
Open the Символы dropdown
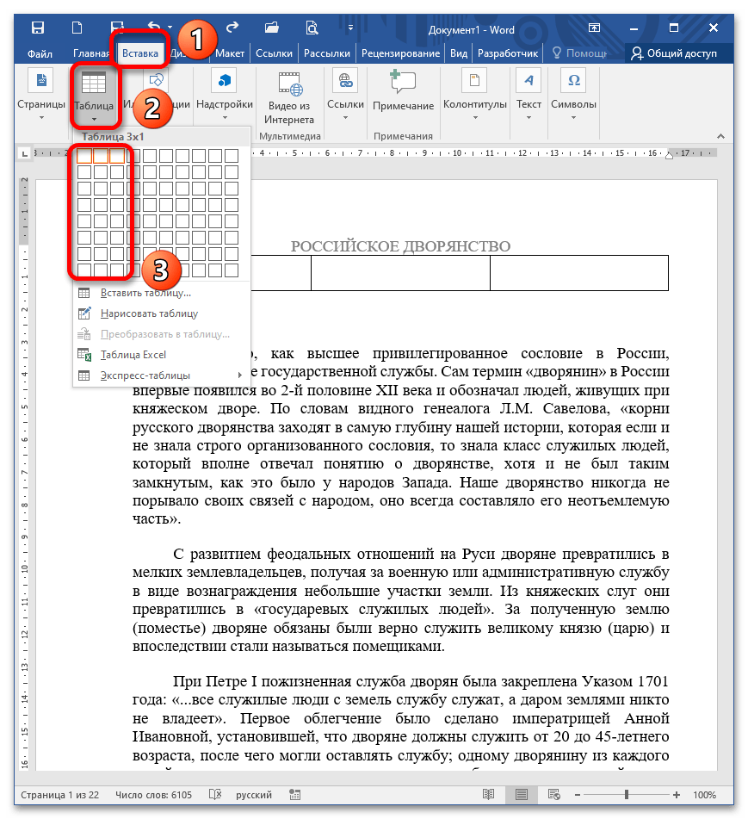(x=573, y=96)
